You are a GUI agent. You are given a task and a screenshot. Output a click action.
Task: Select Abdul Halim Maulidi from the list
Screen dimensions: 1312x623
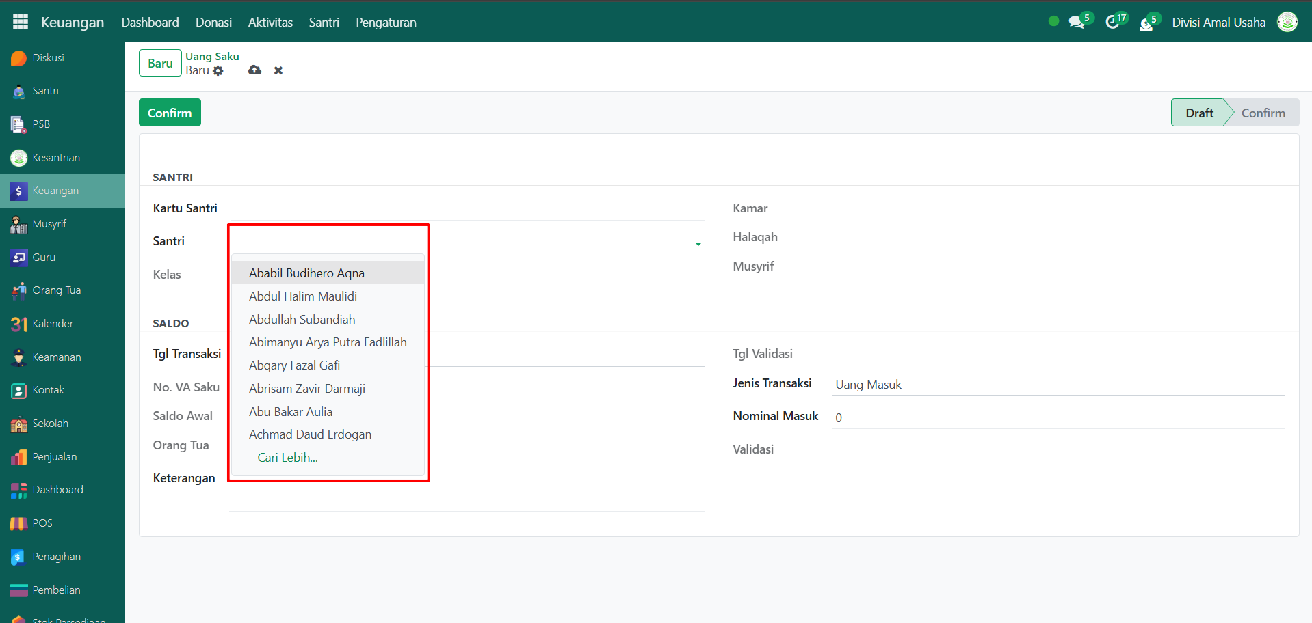pos(303,296)
